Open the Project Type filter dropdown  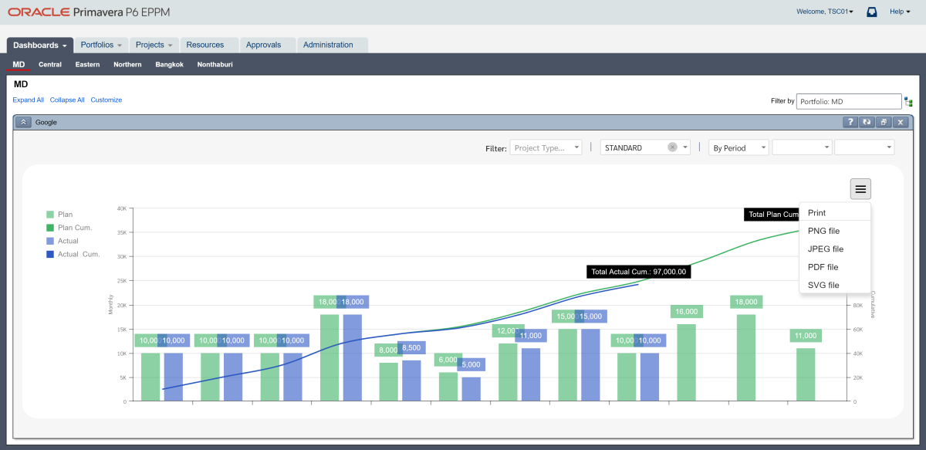coord(546,147)
